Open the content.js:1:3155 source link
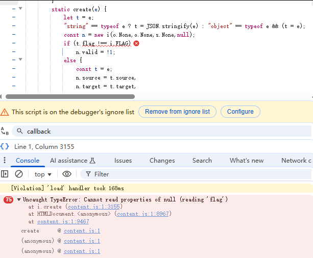The width and height of the screenshot is (313, 258). point(93,207)
